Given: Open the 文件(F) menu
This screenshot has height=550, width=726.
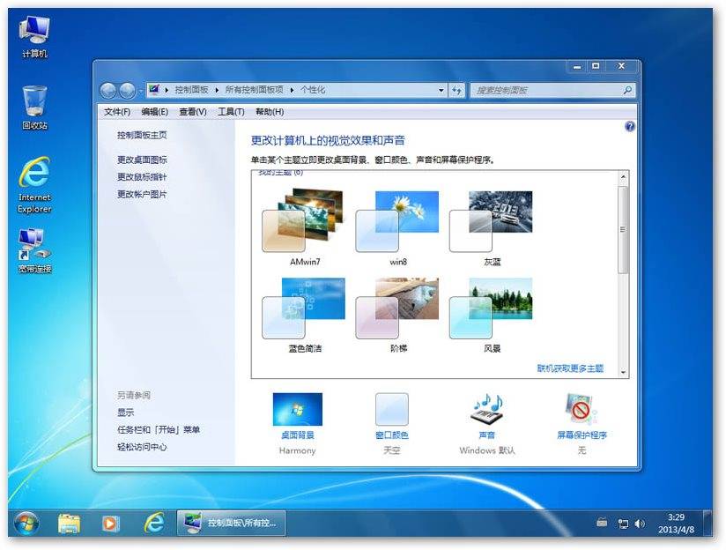Looking at the screenshot, I should coord(117,112).
